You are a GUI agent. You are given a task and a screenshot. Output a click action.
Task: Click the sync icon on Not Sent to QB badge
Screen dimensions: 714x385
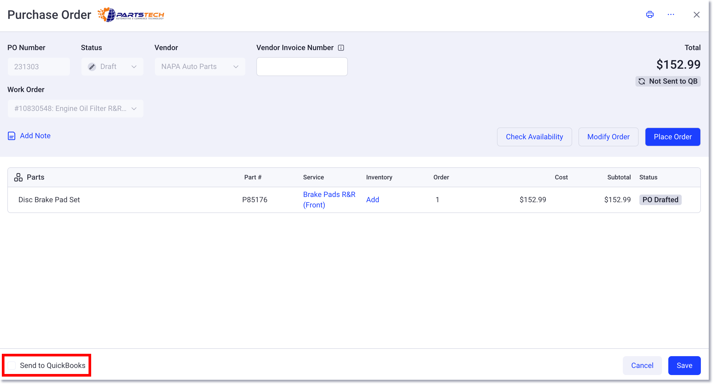pyautogui.click(x=642, y=81)
